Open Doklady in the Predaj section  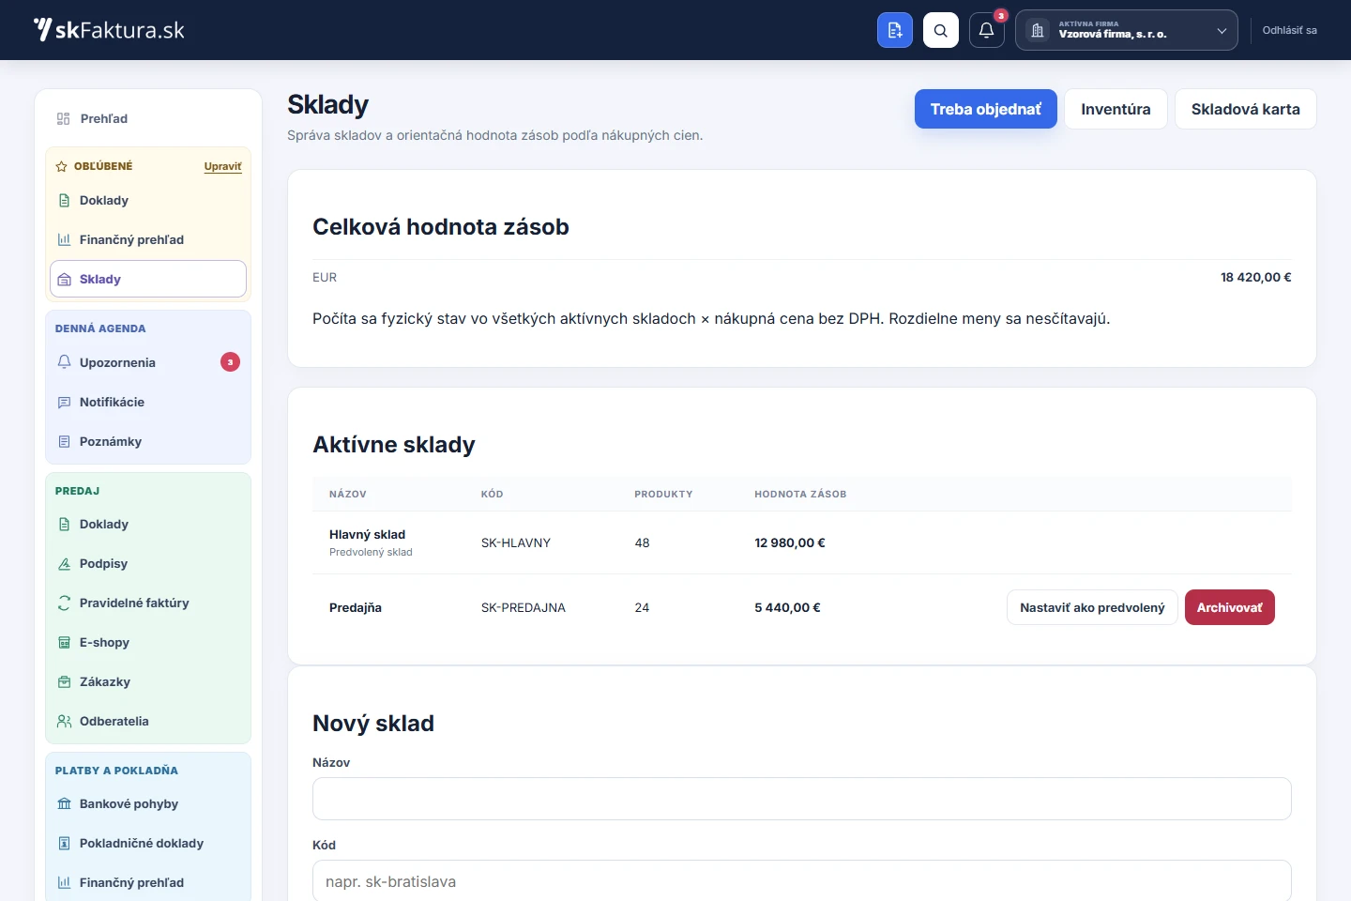pos(148,525)
